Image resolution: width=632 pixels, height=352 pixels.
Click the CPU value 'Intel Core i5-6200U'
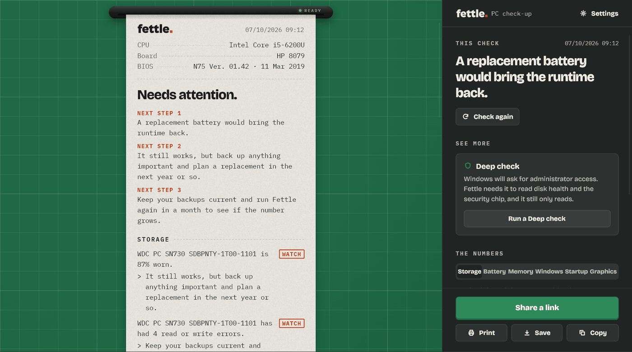[x=267, y=45]
